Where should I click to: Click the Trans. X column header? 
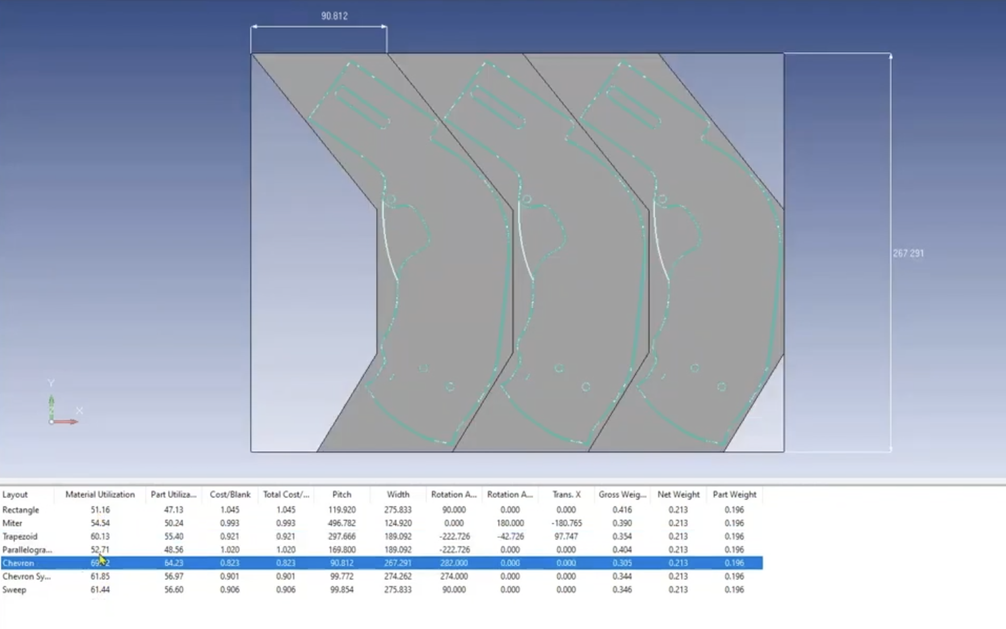pyautogui.click(x=566, y=494)
